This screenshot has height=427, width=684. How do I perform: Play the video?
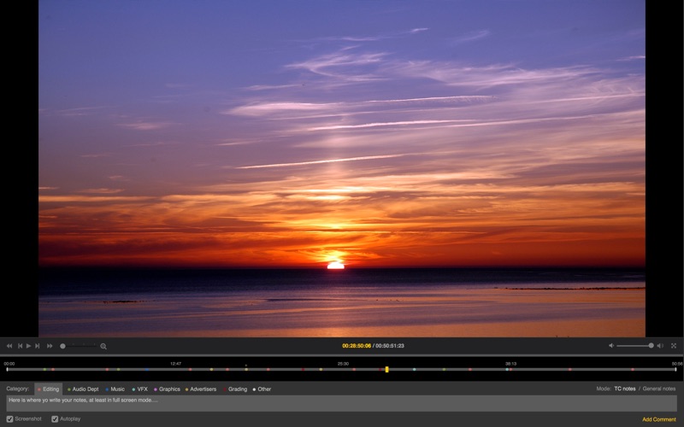coord(28,346)
